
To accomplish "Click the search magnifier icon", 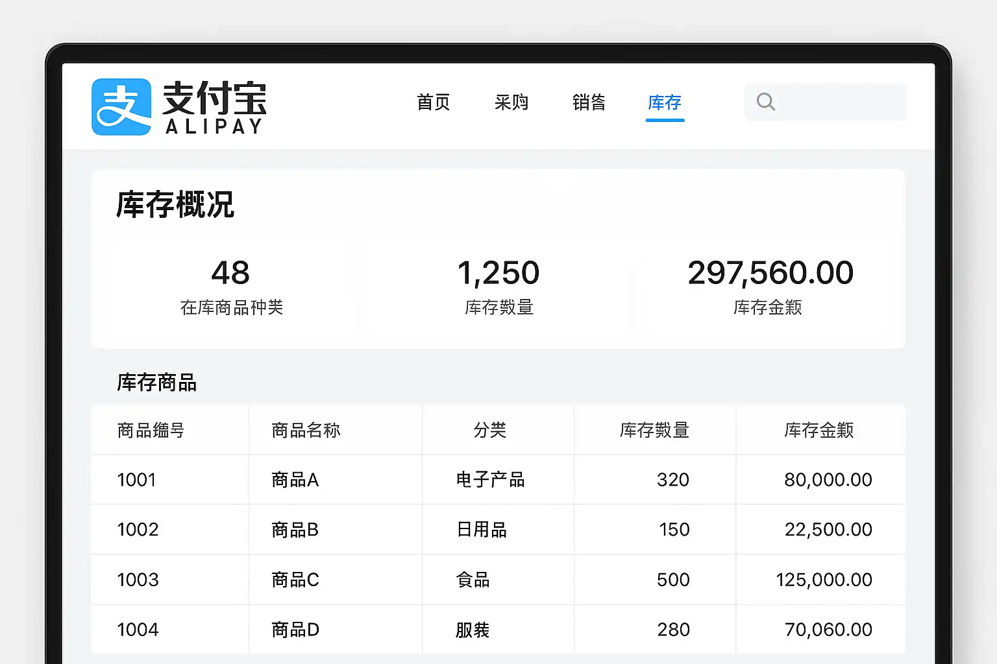I will coord(766,102).
